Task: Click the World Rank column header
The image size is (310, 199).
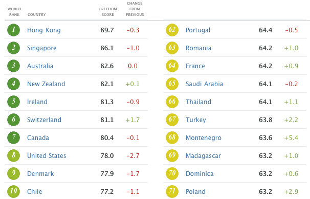Action: click(14, 12)
